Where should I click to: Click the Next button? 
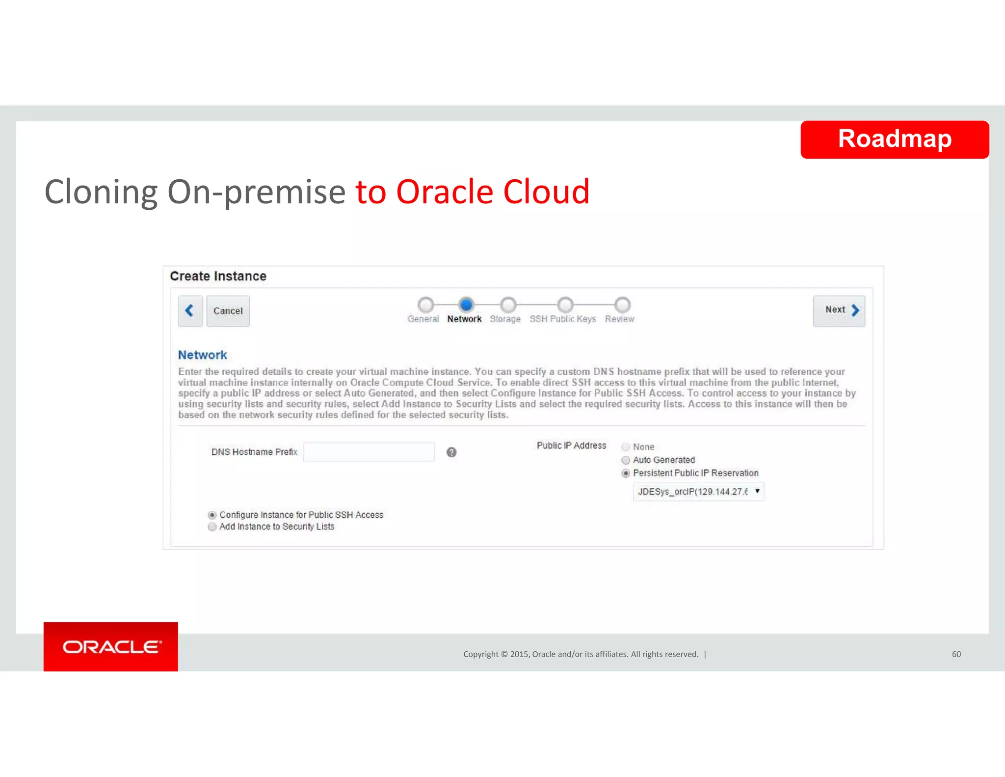tap(839, 310)
